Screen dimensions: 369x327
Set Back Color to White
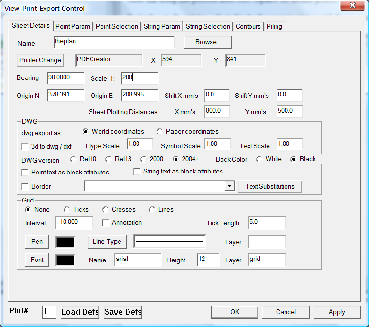259,159
